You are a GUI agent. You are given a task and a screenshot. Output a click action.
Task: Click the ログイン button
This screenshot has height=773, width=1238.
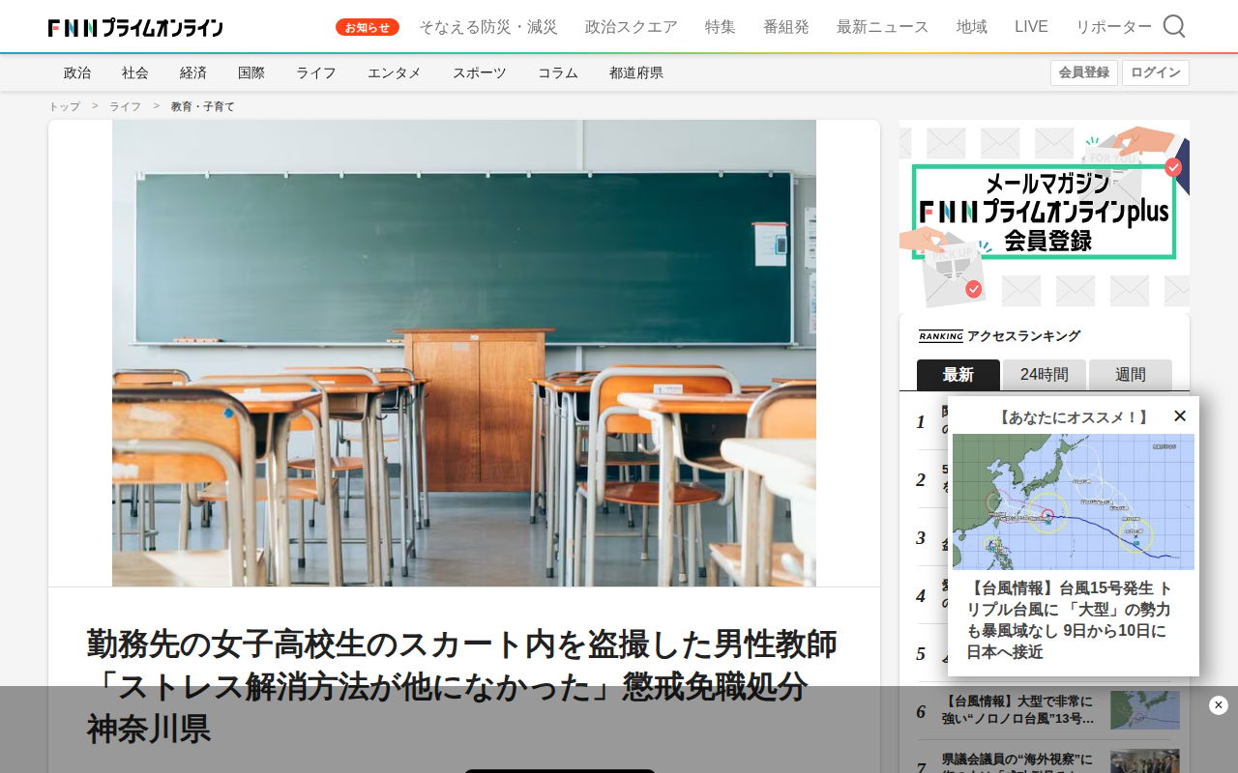click(x=1156, y=72)
